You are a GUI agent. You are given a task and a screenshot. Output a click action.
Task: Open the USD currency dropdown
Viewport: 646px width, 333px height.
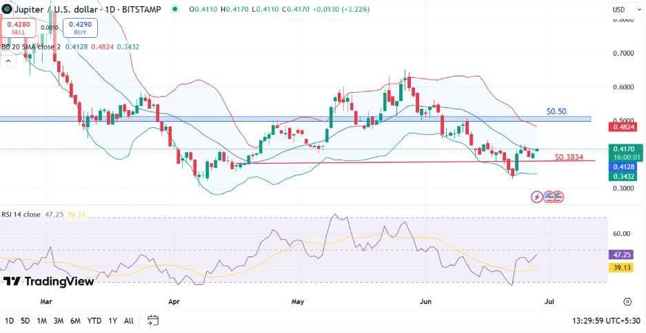point(618,10)
